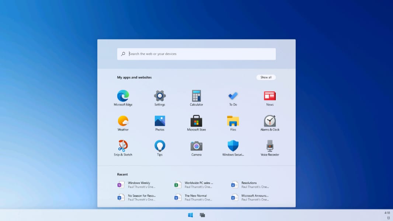Image resolution: width=393 pixels, height=221 pixels.
Task: Open Worldwide PC sales spreadsheet
Action: (x=194, y=185)
